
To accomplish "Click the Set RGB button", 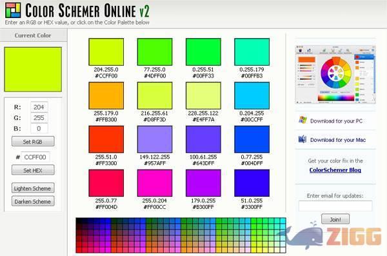I will point(33,141).
